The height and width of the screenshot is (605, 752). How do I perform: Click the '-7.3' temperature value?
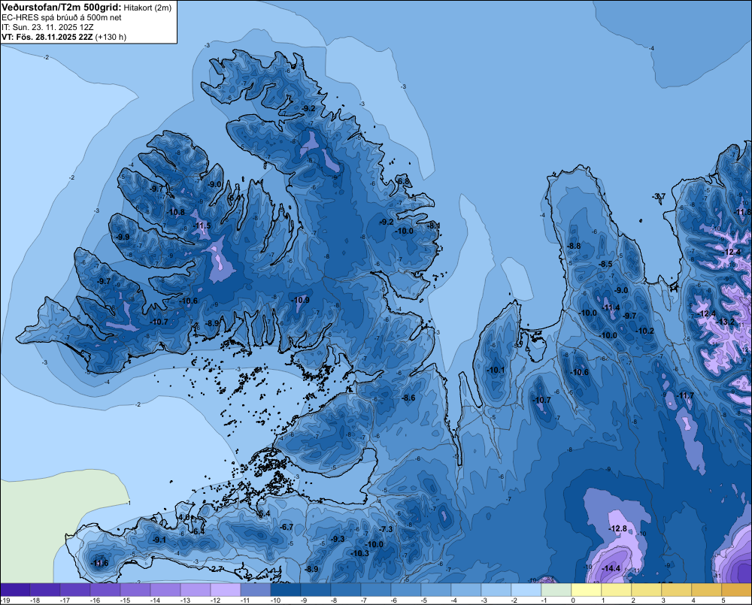386,529
